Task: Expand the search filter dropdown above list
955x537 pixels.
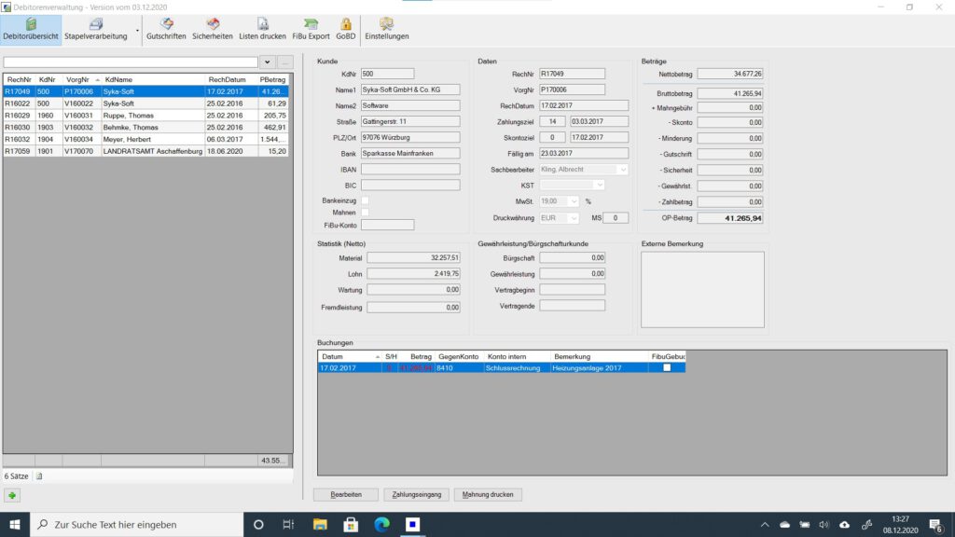Action: pyautogui.click(x=269, y=62)
